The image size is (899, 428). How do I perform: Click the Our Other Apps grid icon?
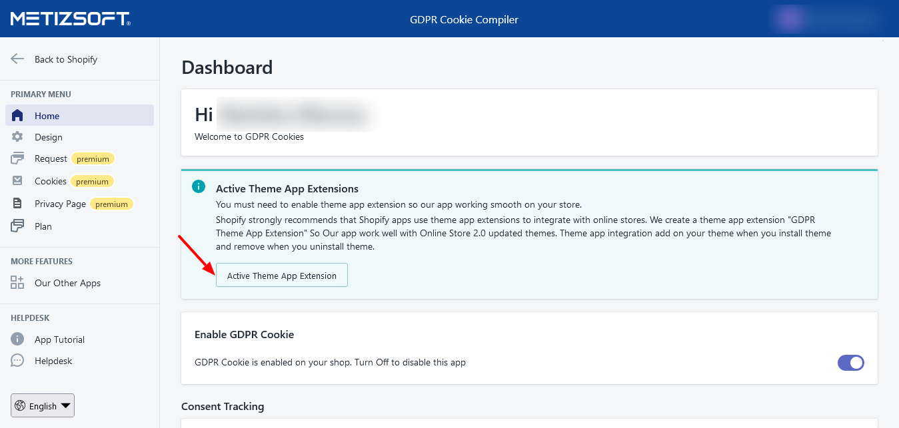18,283
